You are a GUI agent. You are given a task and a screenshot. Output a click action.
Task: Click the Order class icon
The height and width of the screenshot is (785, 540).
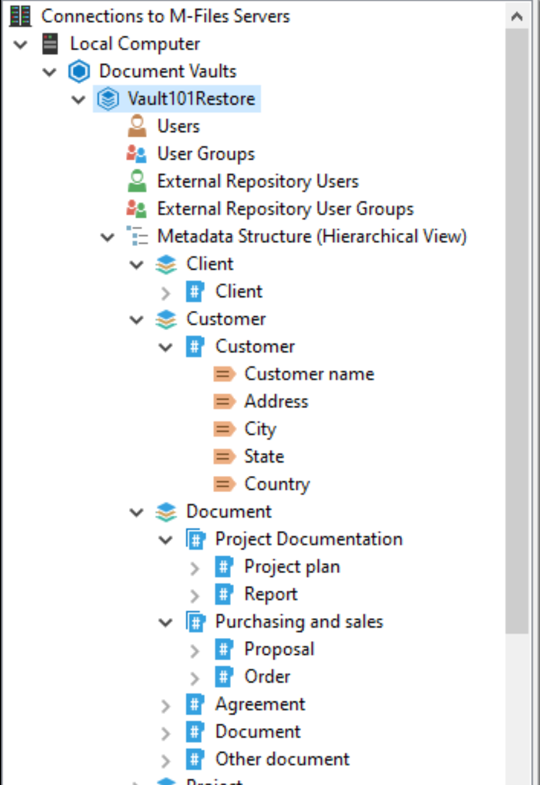224,677
